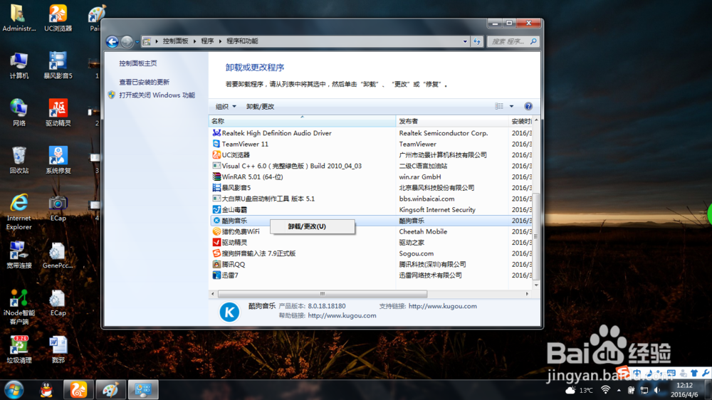Click the refresh icon beside address bar

click(x=476, y=41)
